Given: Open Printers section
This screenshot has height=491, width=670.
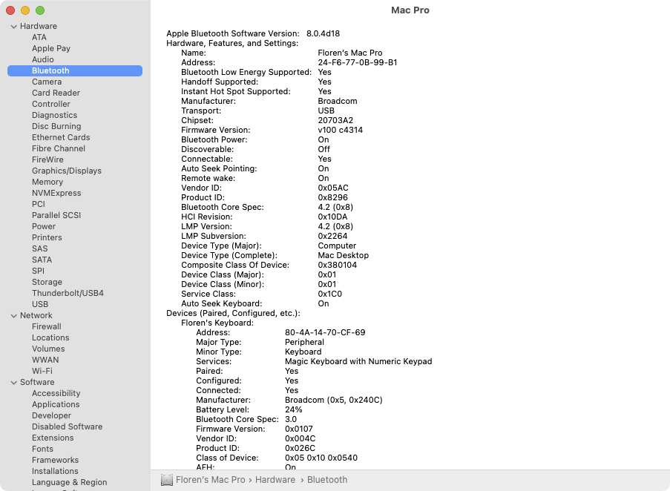Looking at the screenshot, I should coord(47,237).
